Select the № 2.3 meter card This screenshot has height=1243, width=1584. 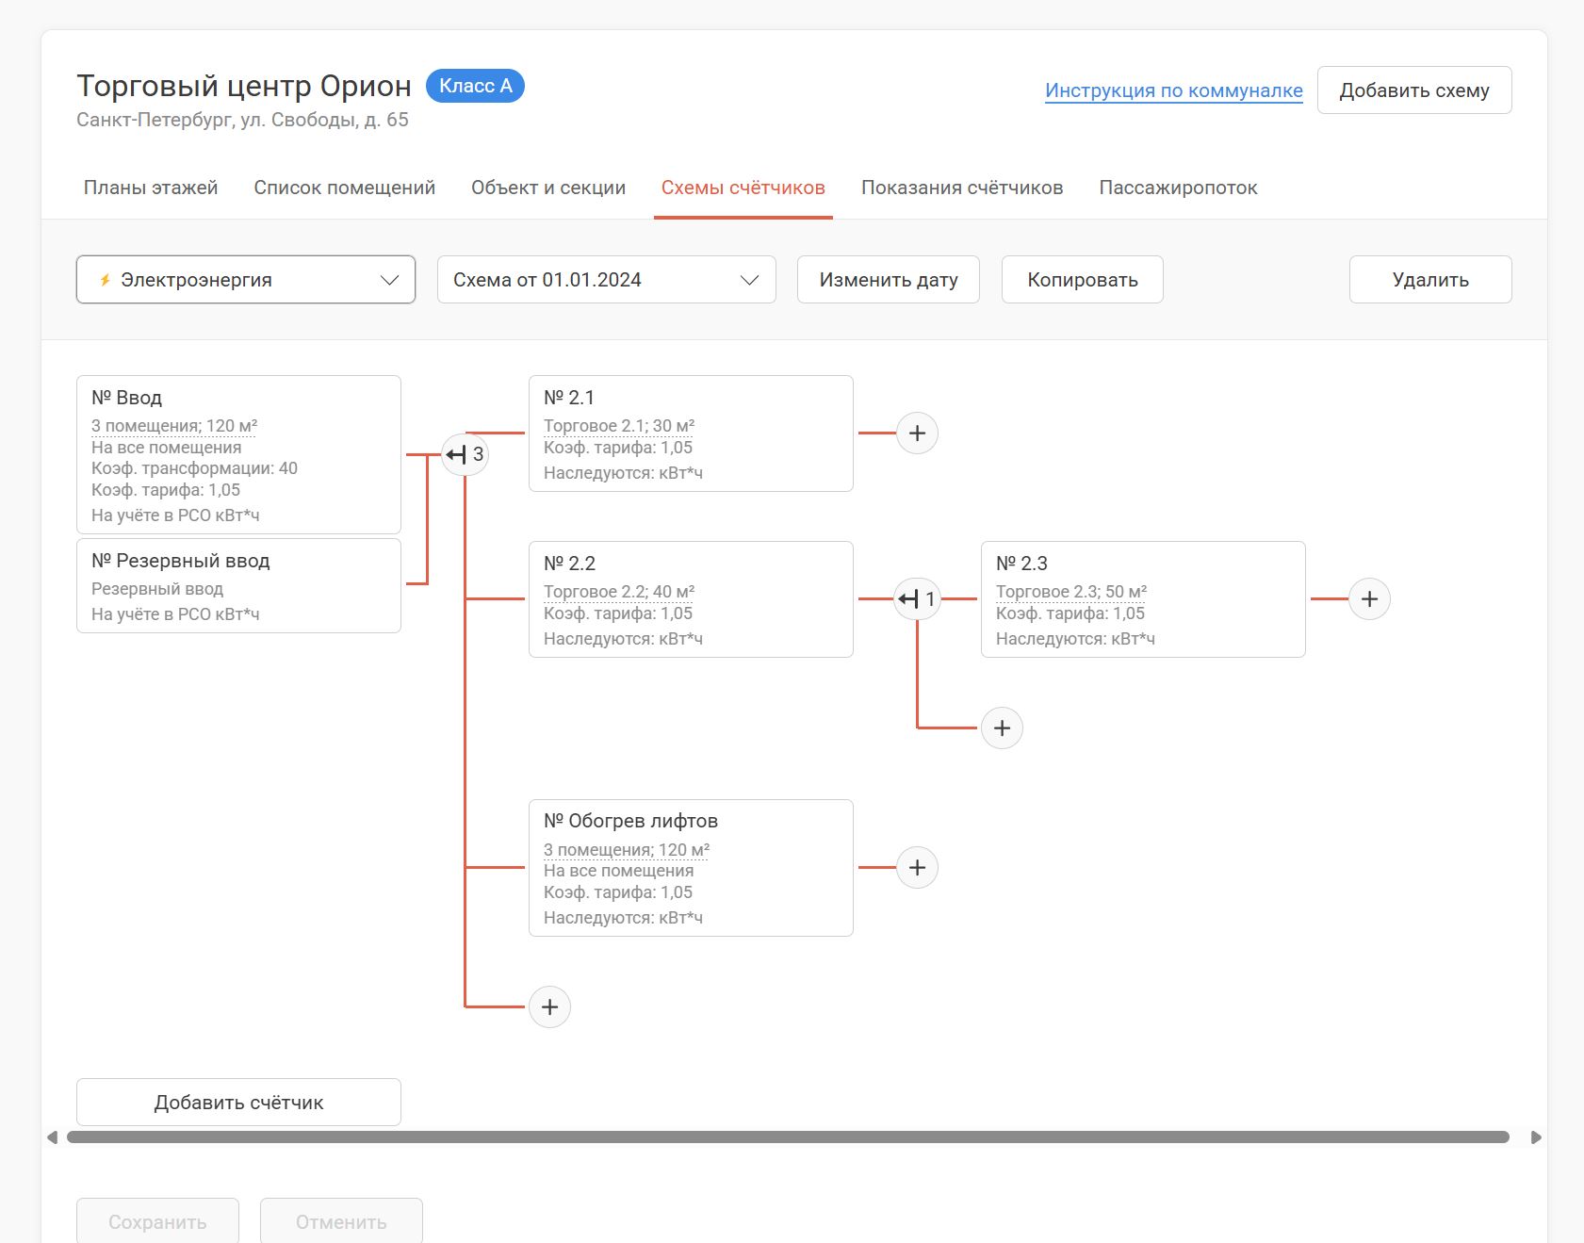(1143, 599)
